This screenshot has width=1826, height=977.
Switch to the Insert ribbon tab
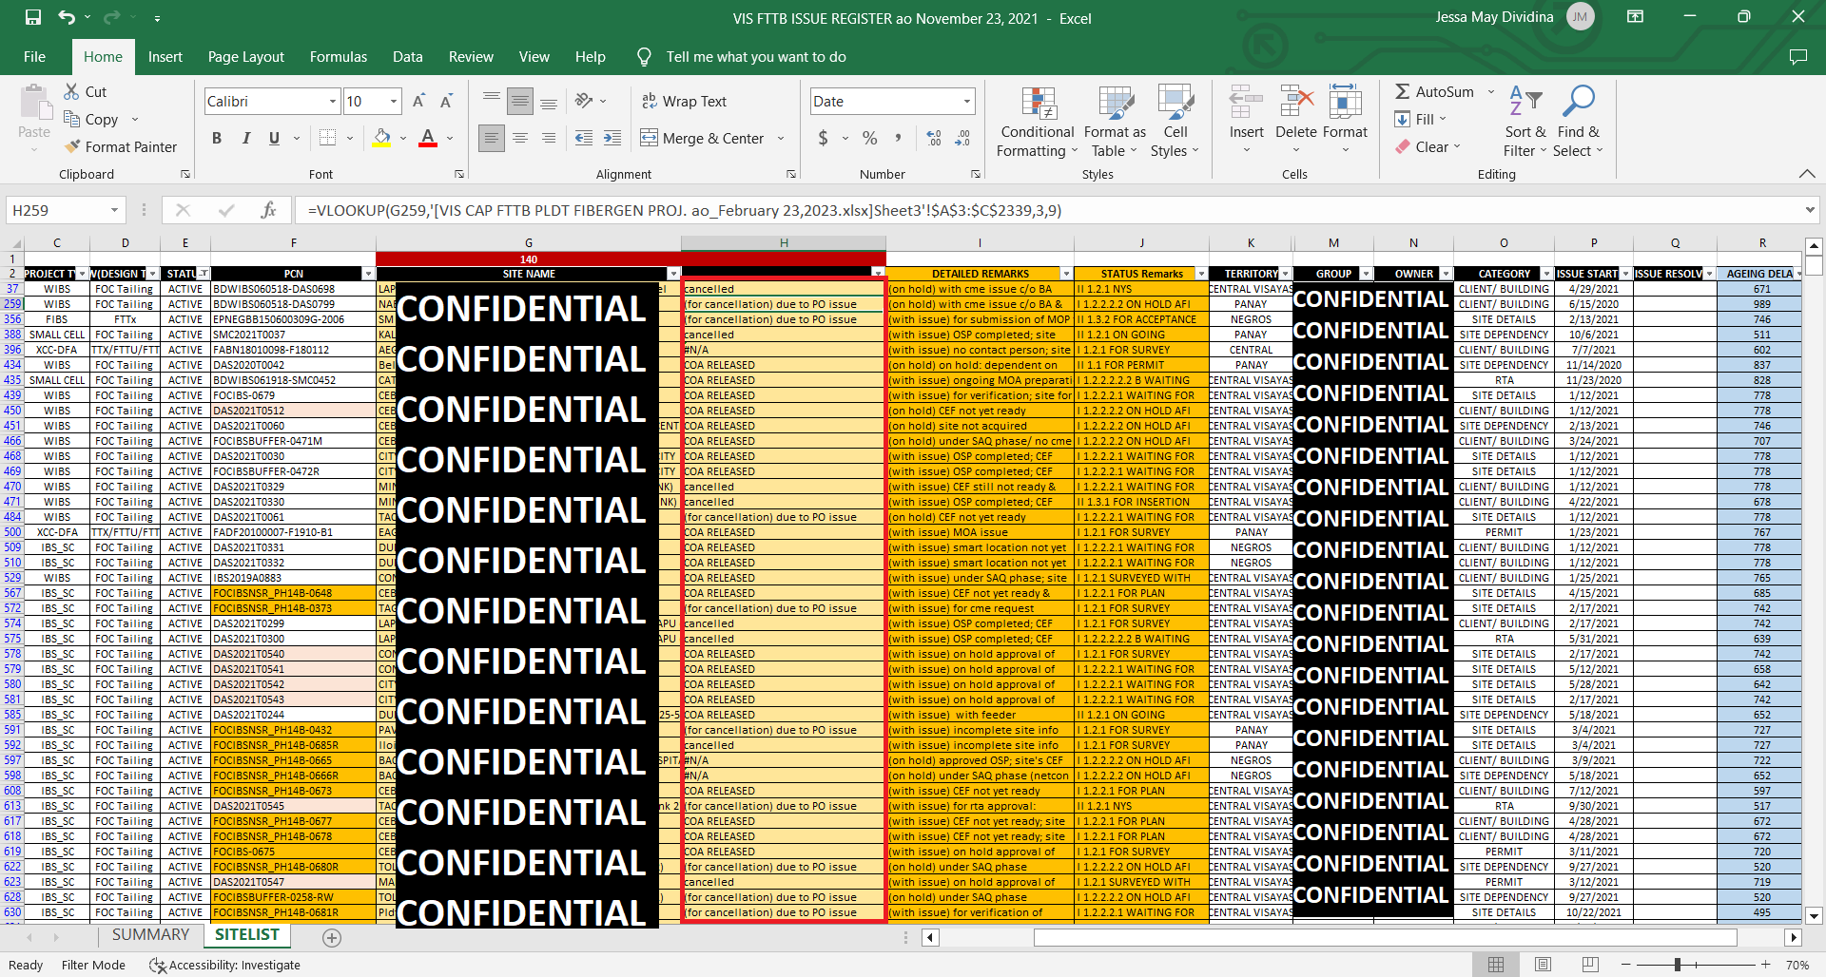tap(165, 57)
